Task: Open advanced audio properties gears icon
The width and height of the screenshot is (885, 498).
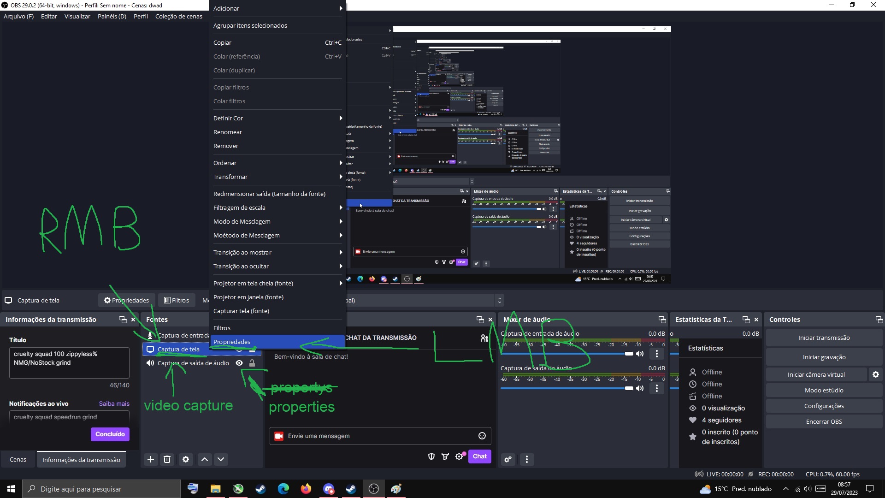Action: (x=508, y=459)
